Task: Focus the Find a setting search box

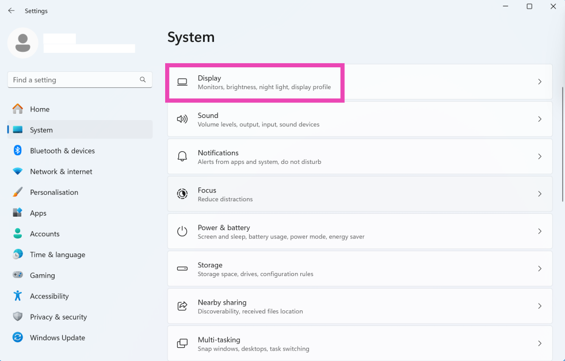Action: tap(72, 80)
